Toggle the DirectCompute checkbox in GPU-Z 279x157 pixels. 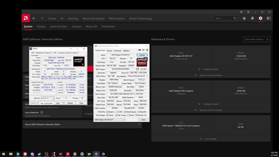[x=125, y=112]
